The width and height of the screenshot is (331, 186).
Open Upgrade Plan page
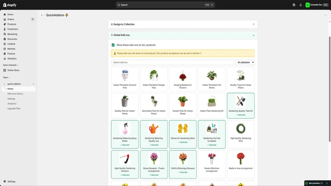(x=14, y=109)
